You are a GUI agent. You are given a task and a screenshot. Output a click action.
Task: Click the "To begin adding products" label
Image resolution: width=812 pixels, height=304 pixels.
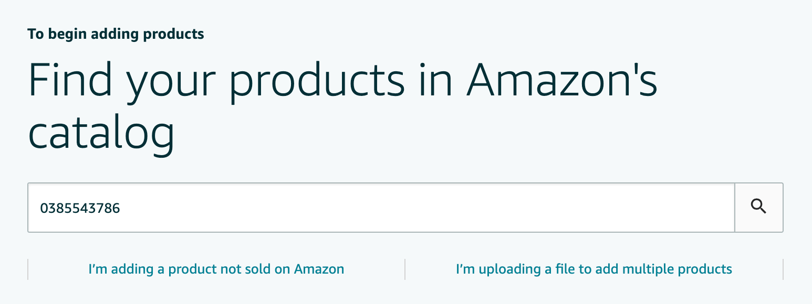[116, 35]
